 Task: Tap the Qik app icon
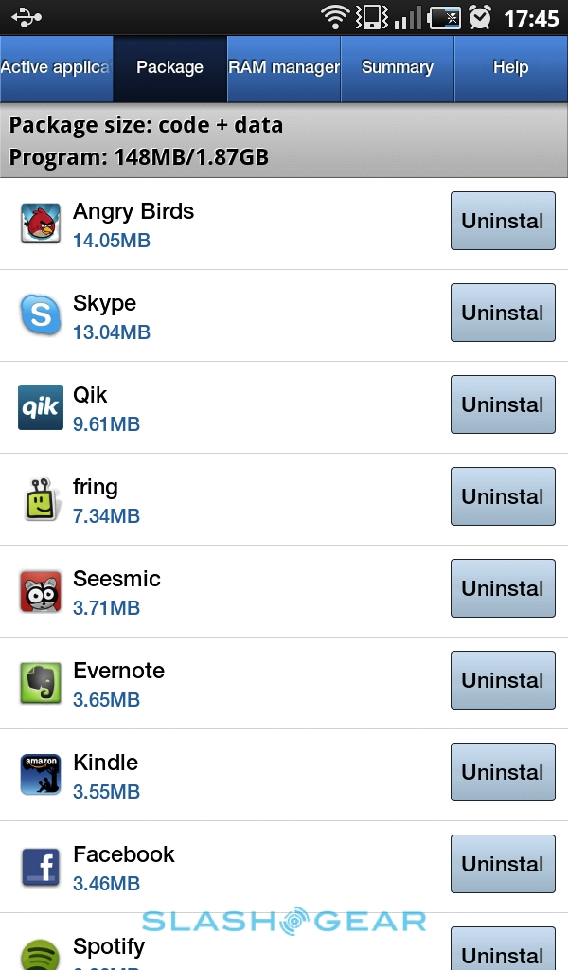40,407
